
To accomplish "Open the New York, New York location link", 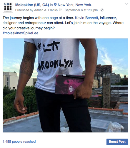I will click(x=75, y=5).
